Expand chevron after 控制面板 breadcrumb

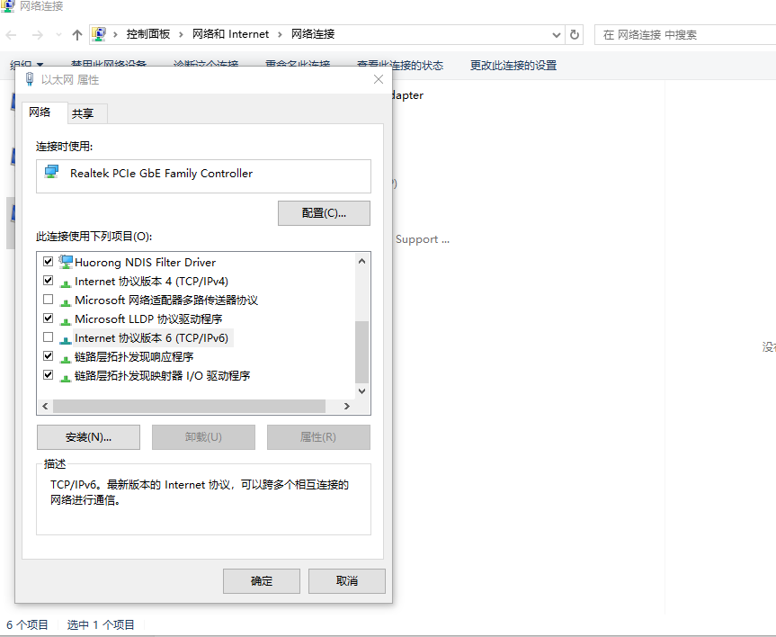(x=181, y=34)
